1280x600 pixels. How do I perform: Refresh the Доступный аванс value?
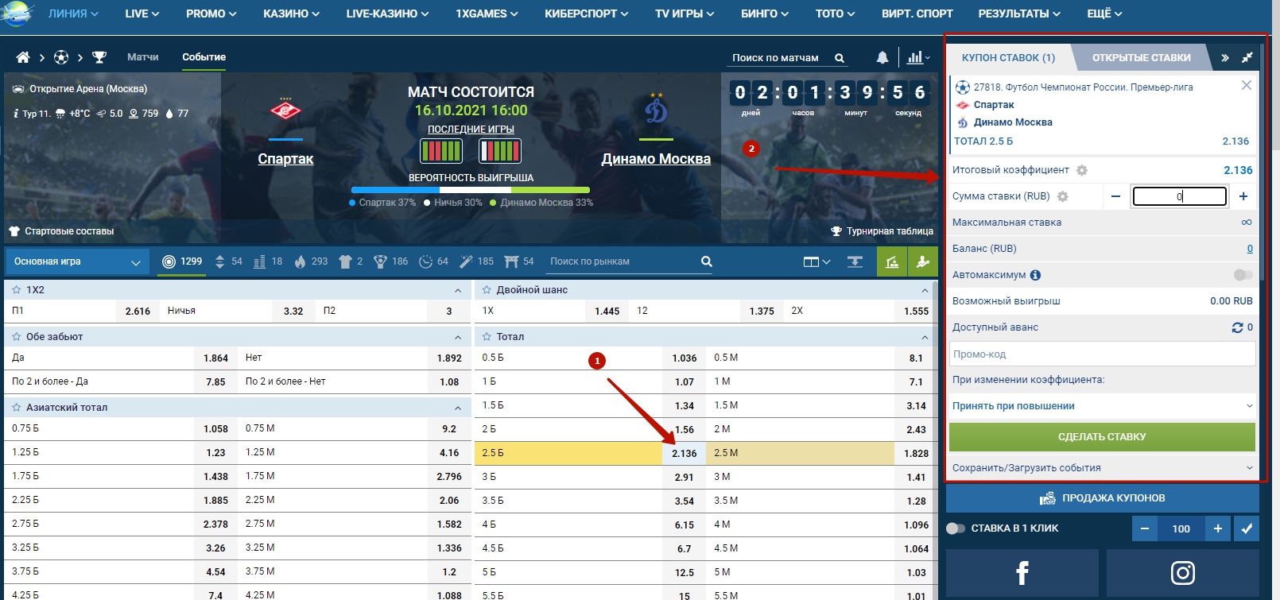(1237, 327)
